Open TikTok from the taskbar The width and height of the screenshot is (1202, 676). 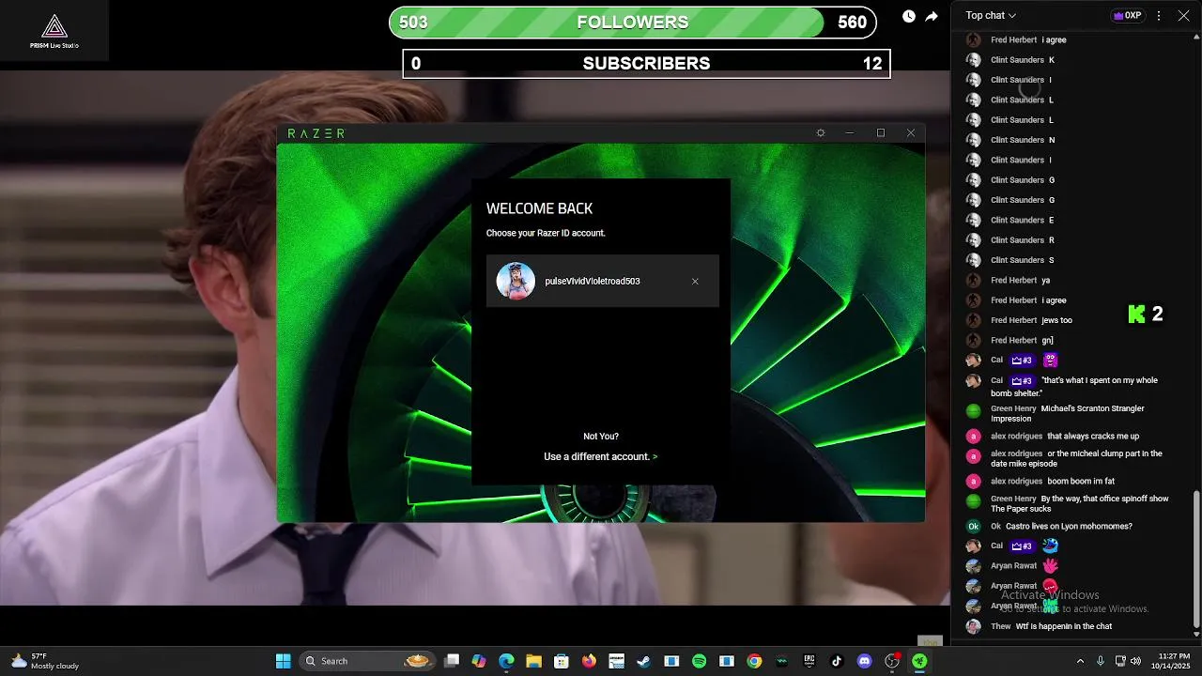pos(837,661)
